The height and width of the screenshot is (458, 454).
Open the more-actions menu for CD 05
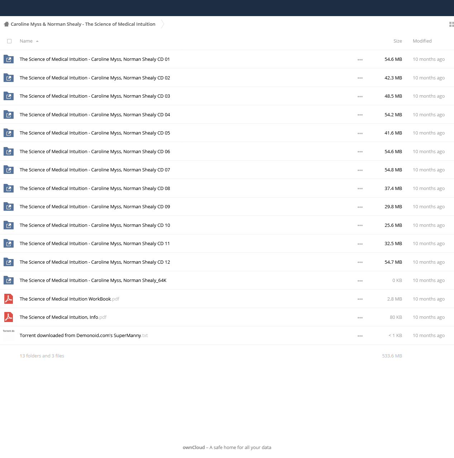360,133
